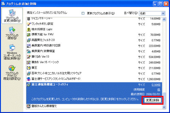
Task: Select the 筆王 entry
Action: (x=94, y=68)
